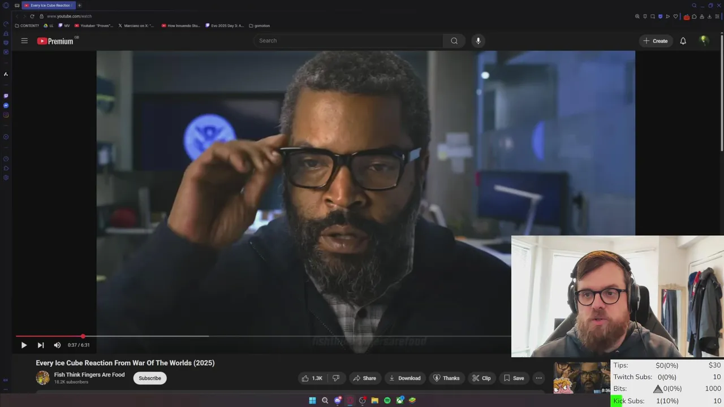
Task: Toggle the blue ad-blocker shield icon
Action: (660, 16)
